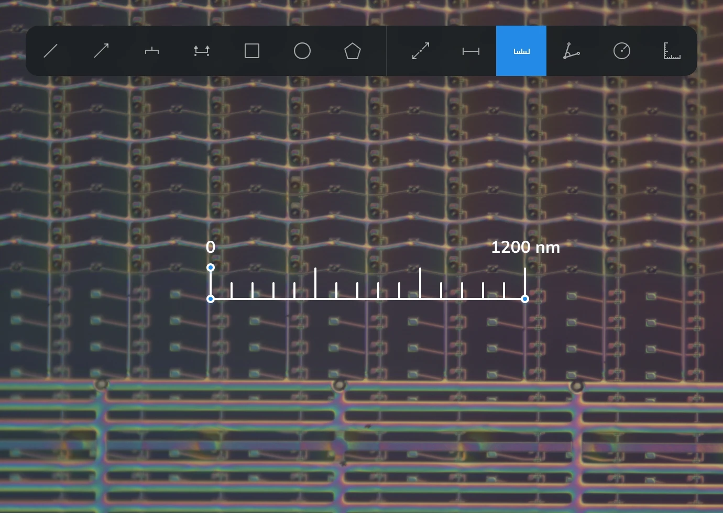Click the ruler's bottom-left start handle

click(x=211, y=299)
